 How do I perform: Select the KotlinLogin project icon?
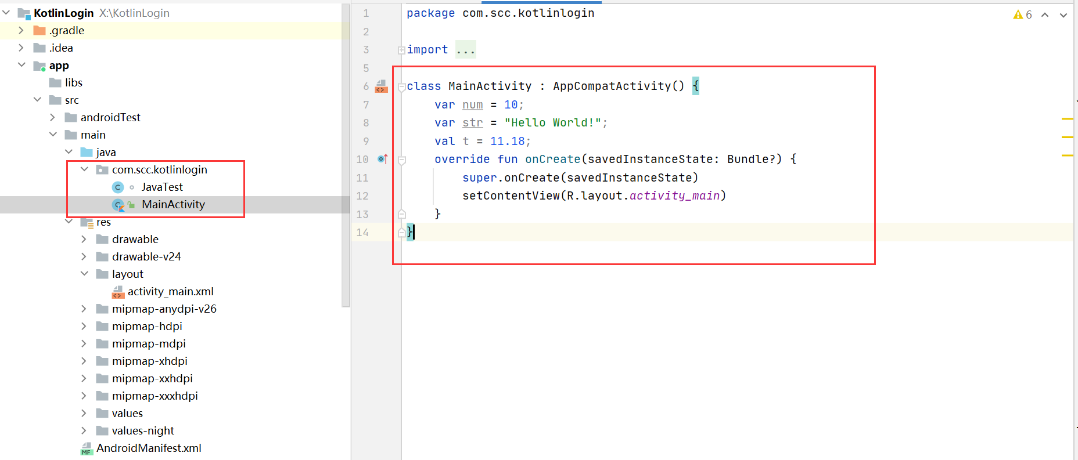(24, 13)
